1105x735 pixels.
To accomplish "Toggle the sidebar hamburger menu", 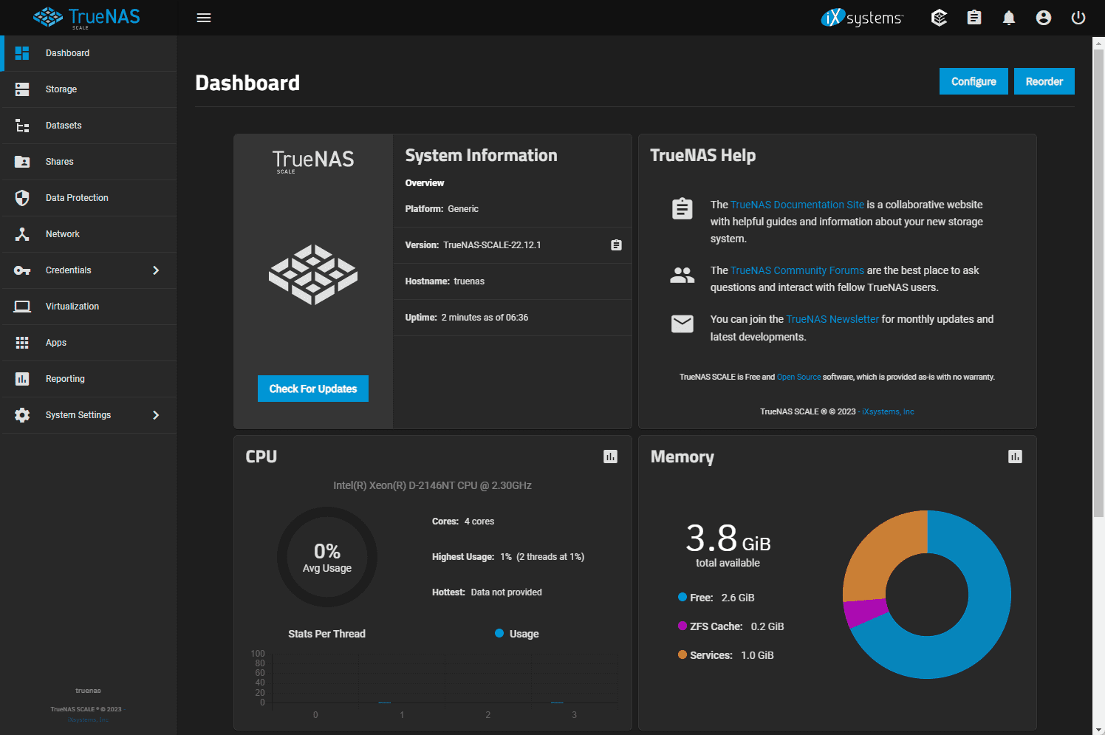I will (204, 18).
